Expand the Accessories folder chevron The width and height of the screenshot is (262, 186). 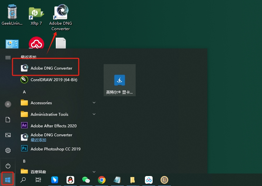pos(94,103)
